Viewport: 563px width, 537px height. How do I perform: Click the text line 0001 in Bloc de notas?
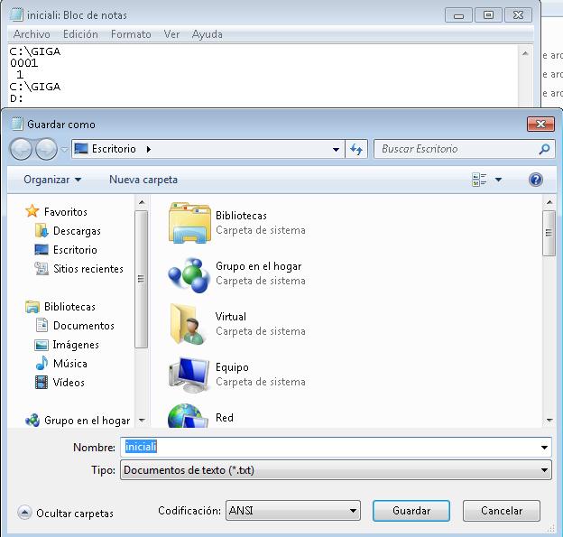[23, 63]
